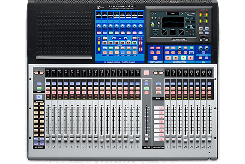
Task: Mute channel 1 with its red button
Action: point(48,93)
